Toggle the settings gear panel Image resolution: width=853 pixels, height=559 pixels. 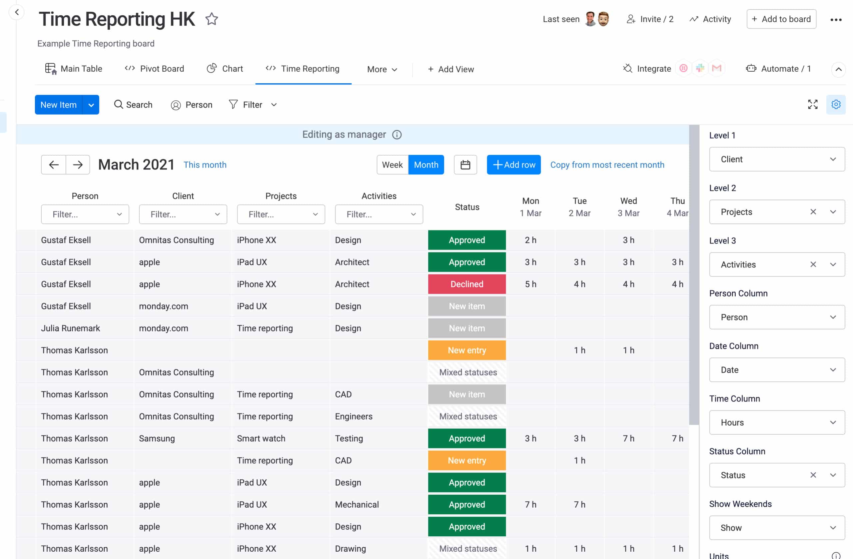(835, 104)
